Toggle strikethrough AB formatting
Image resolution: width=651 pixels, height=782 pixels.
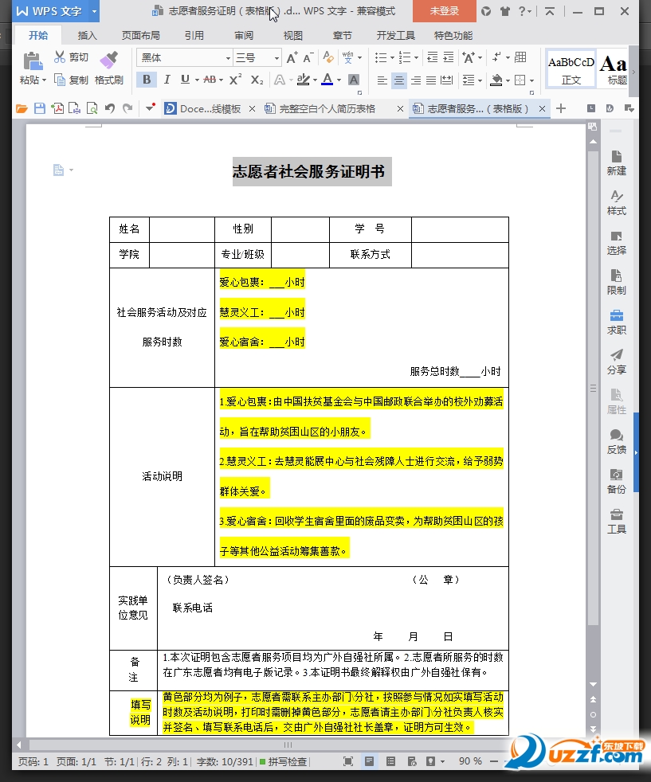(210, 80)
